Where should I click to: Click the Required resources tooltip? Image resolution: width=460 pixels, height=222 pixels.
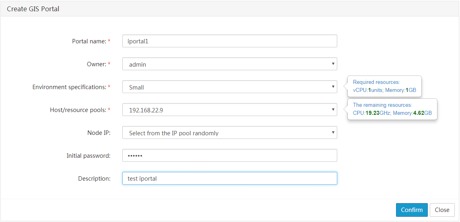pyautogui.click(x=384, y=86)
